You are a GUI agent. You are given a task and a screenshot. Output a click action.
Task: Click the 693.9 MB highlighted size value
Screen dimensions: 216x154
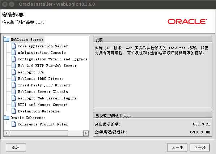point(202,124)
